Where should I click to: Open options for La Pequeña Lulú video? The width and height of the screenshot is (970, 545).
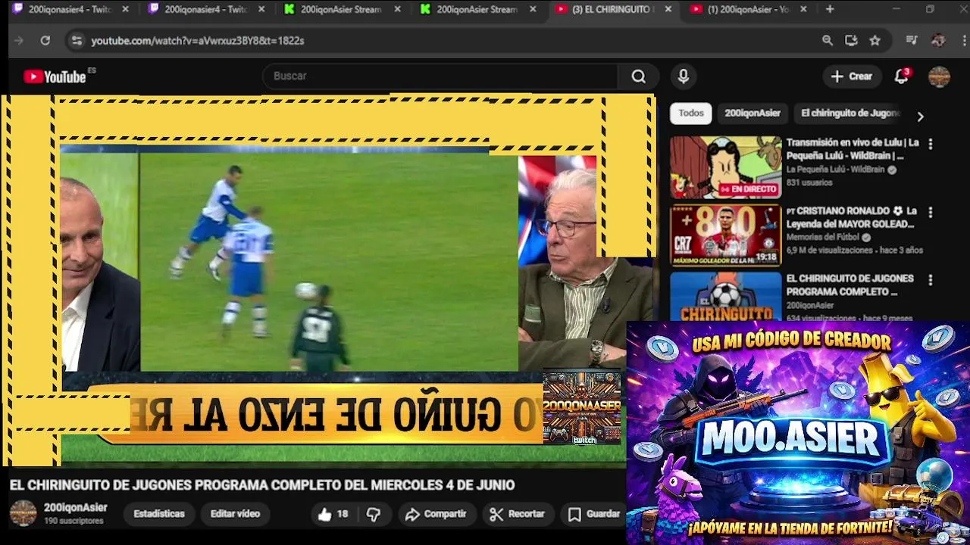click(x=931, y=143)
